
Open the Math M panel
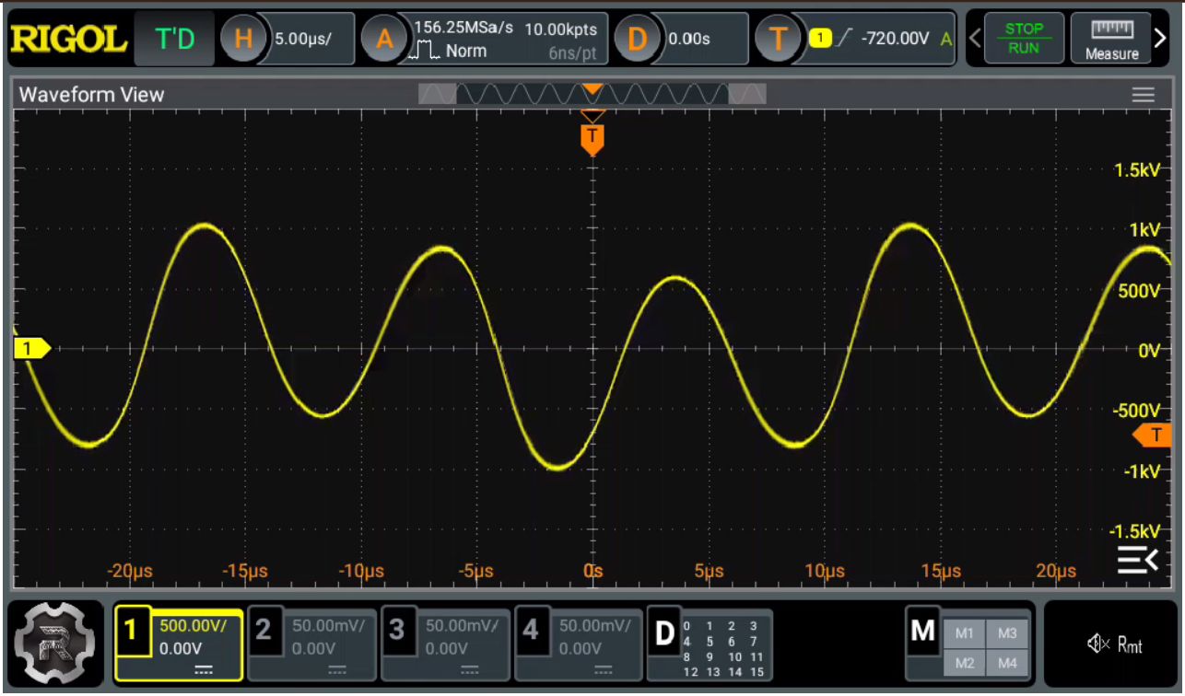pos(922,632)
